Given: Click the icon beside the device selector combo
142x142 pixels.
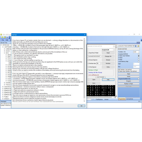Looking at the screenshot, I should pyautogui.click(x=138, y=46).
